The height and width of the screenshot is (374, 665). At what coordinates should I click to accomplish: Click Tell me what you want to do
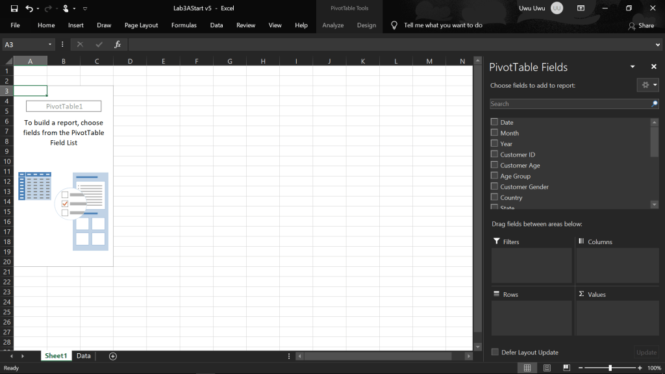click(443, 25)
